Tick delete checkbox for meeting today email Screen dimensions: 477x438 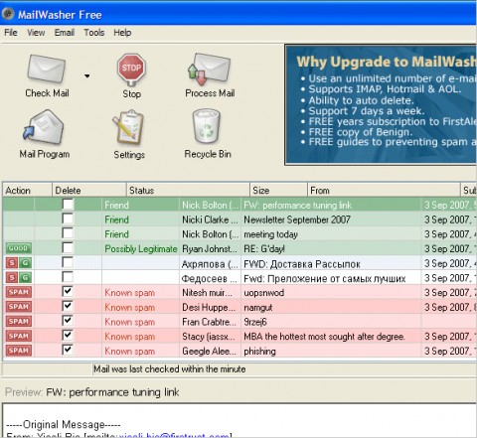pyautogui.click(x=68, y=233)
